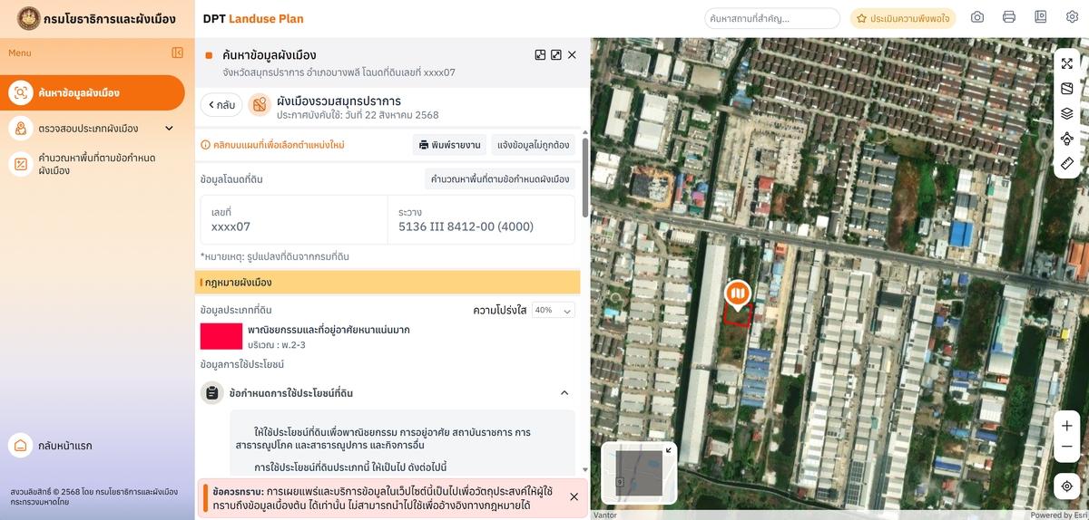Collapse the ข้อกำหนดการใช้ประโยชน์ที่ดิน section
The width and height of the screenshot is (1089, 520).
(564, 393)
